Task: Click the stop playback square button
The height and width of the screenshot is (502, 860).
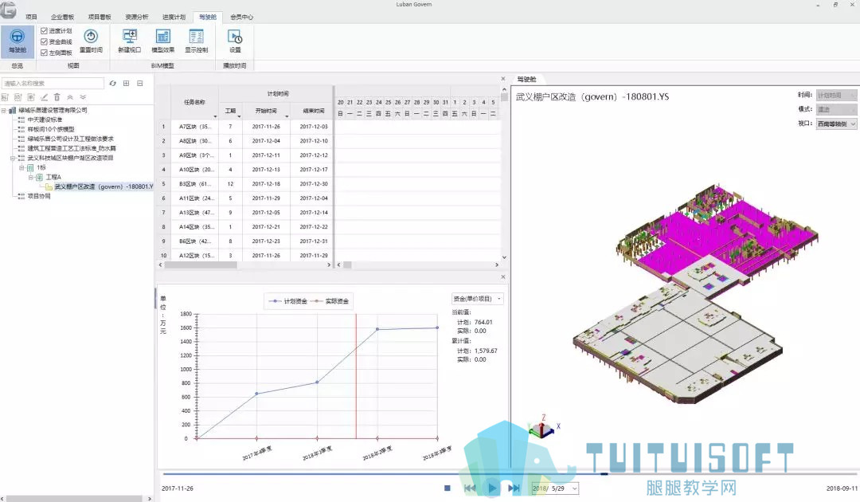Action: point(447,488)
